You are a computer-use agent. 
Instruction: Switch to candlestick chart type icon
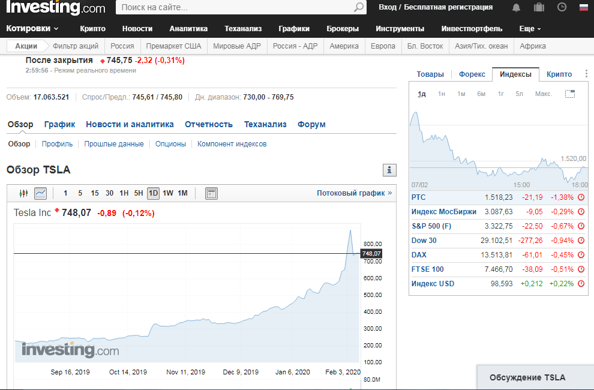(x=23, y=193)
